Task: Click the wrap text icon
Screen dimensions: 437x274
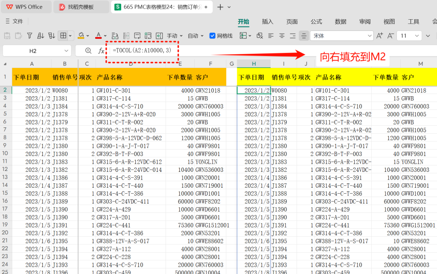Action: [x=137, y=36]
